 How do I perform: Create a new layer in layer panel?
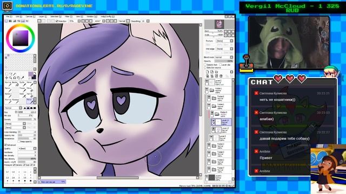click(x=207, y=72)
